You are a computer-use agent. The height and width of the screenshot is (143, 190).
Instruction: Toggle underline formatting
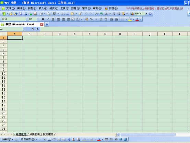tap(52, 19)
